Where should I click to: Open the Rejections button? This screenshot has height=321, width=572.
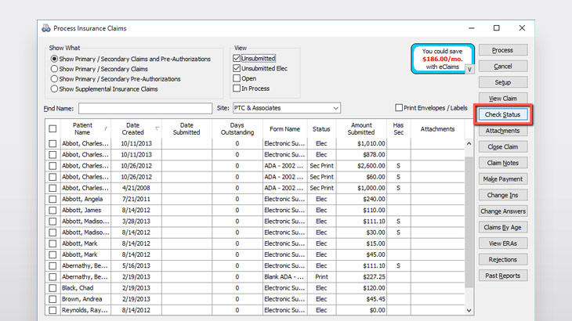(503, 259)
